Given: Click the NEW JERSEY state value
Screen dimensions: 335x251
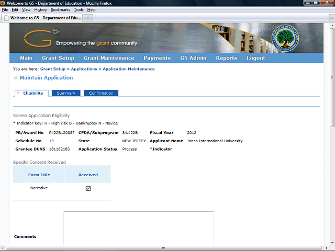Looking at the screenshot, I should click(134, 141).
